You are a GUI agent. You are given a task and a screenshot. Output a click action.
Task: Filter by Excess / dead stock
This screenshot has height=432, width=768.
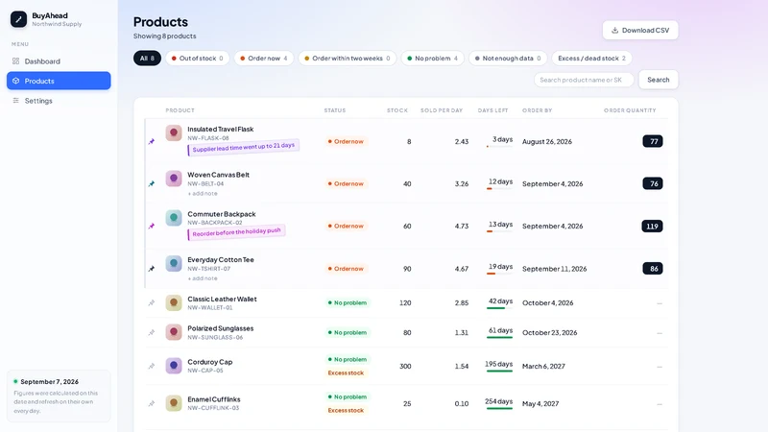click(591, 59)
